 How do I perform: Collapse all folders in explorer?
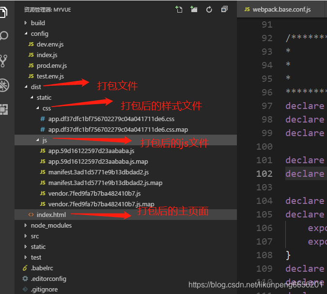224,9
